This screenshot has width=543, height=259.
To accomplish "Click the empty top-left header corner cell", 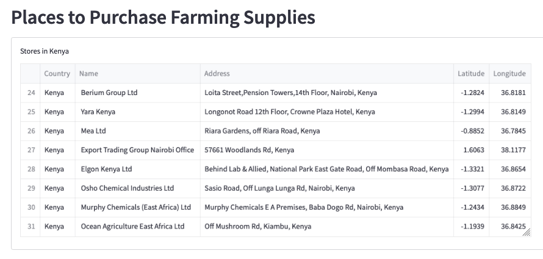I will point(30,74).
